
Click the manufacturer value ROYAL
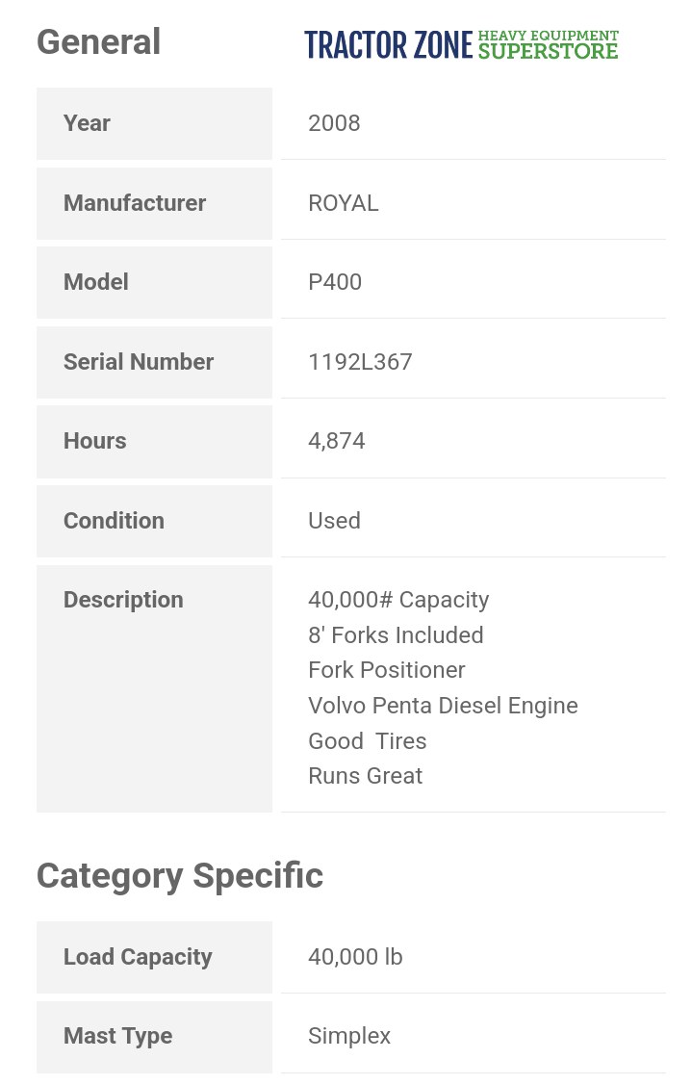[343, 203]
